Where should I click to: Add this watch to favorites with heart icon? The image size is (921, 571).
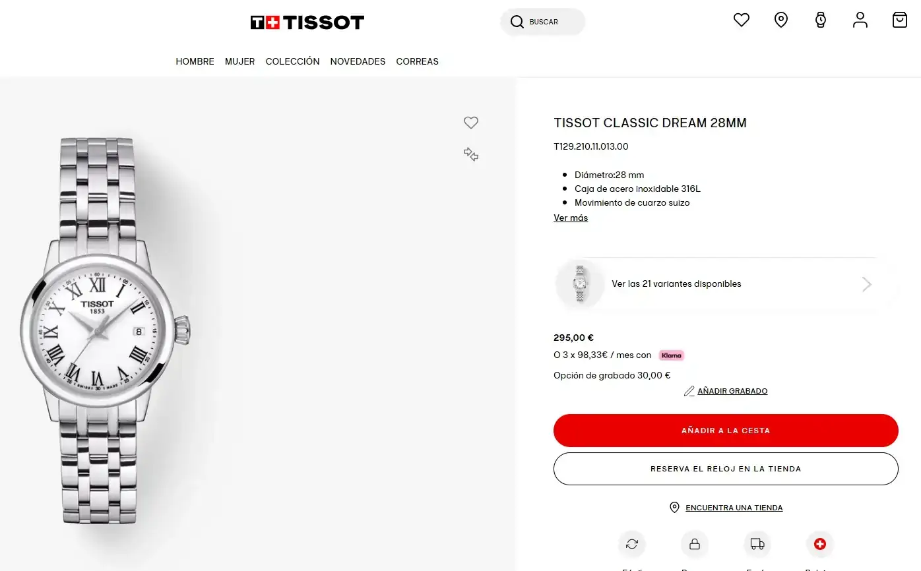point(470,123)
